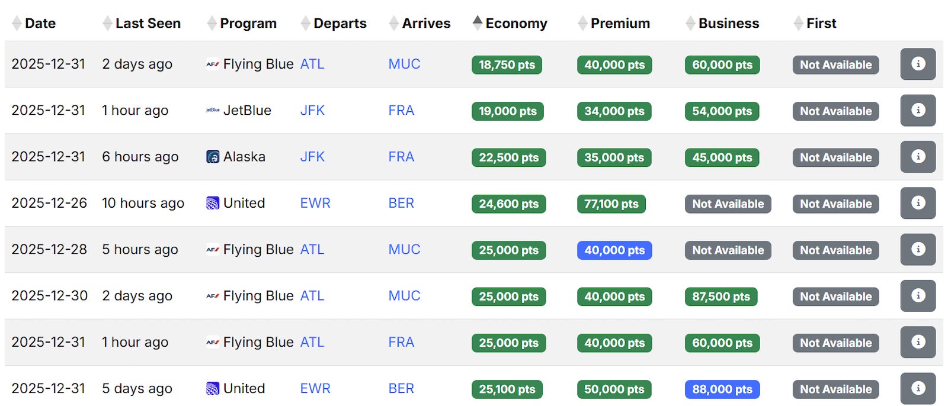Sort table by Date column
Image resolution: width=948 pixels, height=406 pixels.
pyautogui.click(x=40, y=24)
